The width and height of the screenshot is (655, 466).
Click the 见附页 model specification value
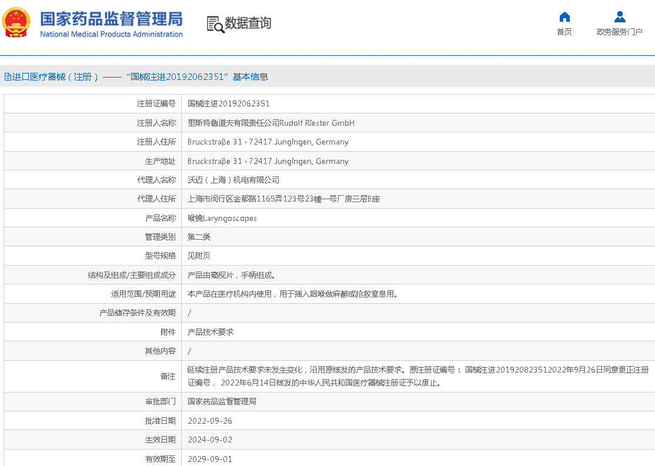click(x=199, y=256)
